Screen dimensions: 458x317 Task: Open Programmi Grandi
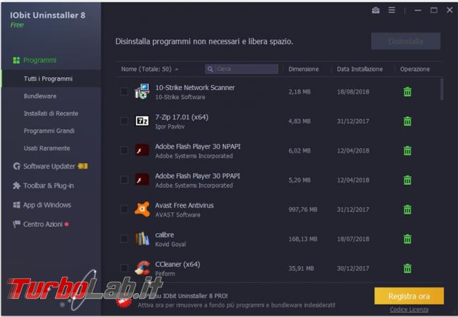point(49,131)
